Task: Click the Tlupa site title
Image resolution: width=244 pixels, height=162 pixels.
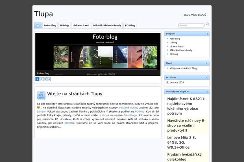Action: point(44,14)
